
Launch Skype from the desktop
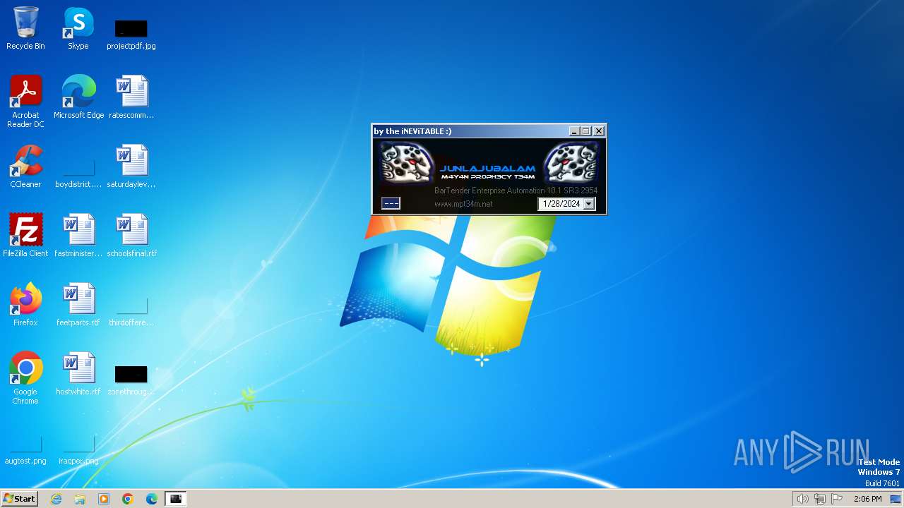tap(78, 28)
